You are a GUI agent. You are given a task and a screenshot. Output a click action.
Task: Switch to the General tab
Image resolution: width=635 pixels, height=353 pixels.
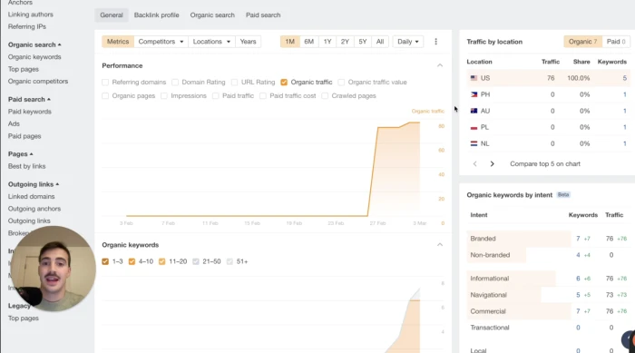tap(112, 15)
